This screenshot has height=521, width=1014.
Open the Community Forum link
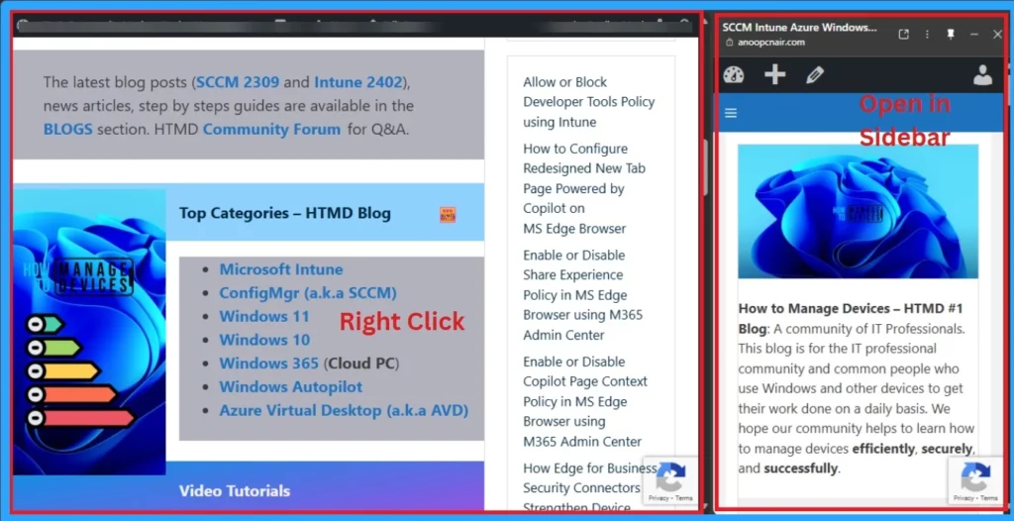click(271, 129)
